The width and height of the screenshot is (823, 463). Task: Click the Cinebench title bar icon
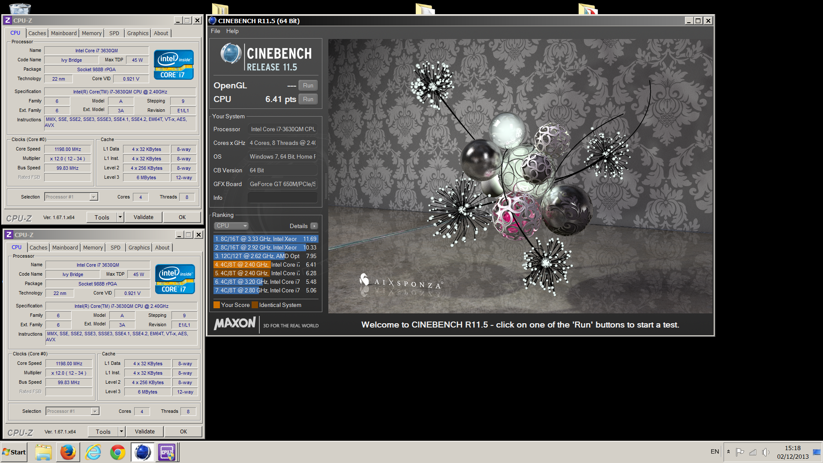(213, 21)
